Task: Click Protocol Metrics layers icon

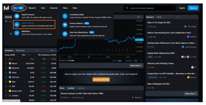Action: point(65,25)
